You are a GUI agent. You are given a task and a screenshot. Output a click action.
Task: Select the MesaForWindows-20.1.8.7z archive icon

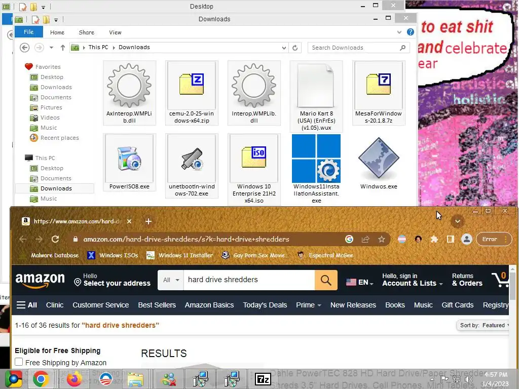[x=378, y=85]
